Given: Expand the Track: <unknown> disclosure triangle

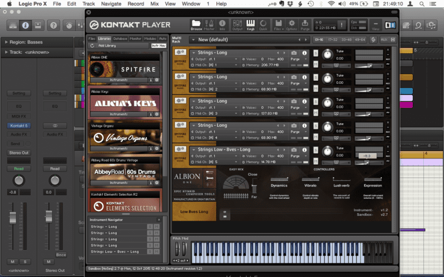Looking at the screenshot, I should point(6,52).
